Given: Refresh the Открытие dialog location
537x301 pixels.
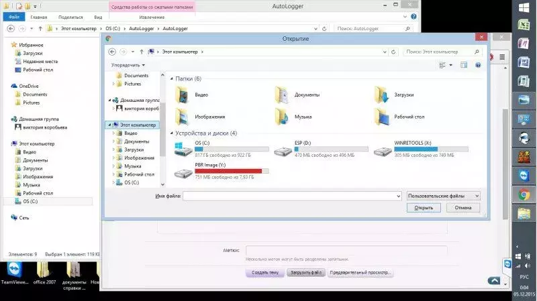Looking at the screenshot, I should (x=393, y=52).
